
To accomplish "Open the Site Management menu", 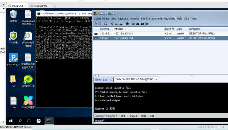I will click(x=151, y=19).
